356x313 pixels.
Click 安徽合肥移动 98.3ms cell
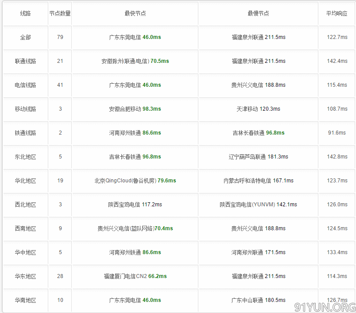click(135, 109)
